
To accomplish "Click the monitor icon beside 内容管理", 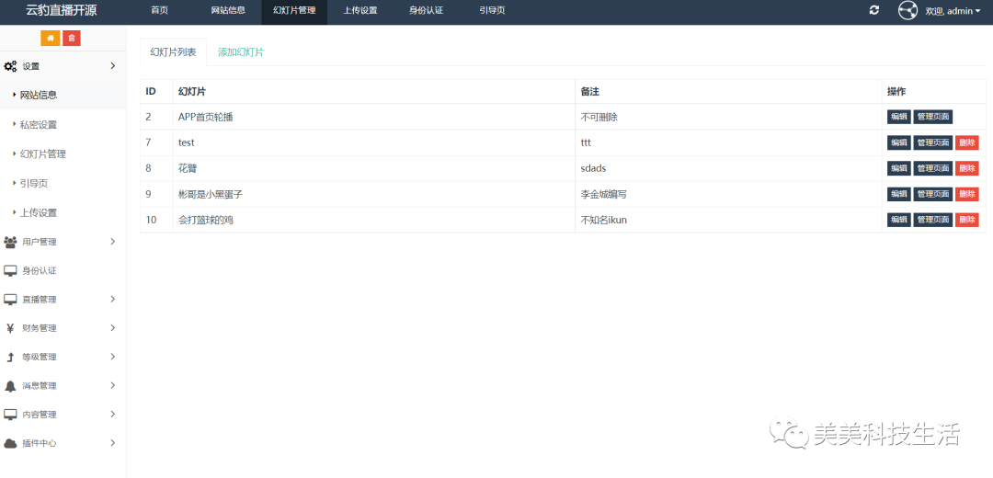I will (x=10, y=415).
